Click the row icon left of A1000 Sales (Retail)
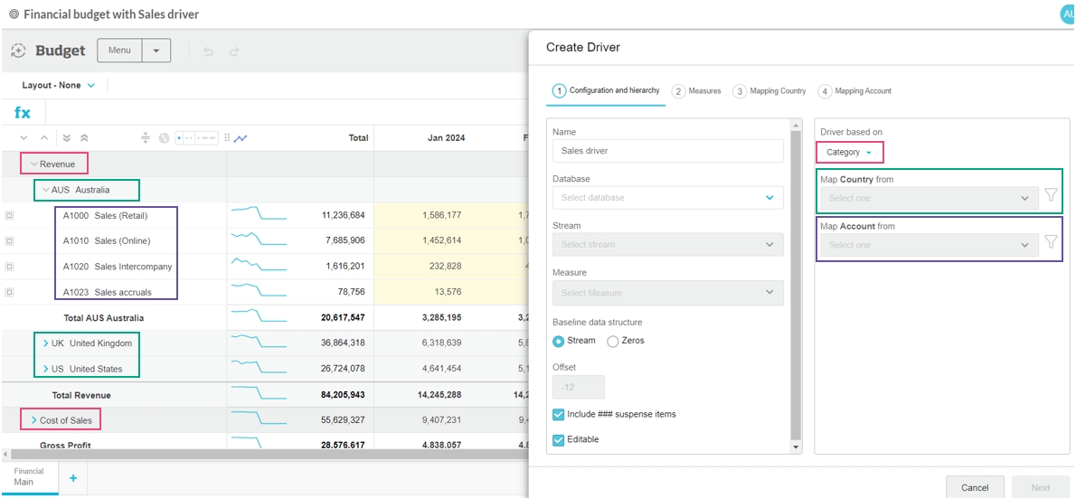1076x498 pixels. click(9, 216)
